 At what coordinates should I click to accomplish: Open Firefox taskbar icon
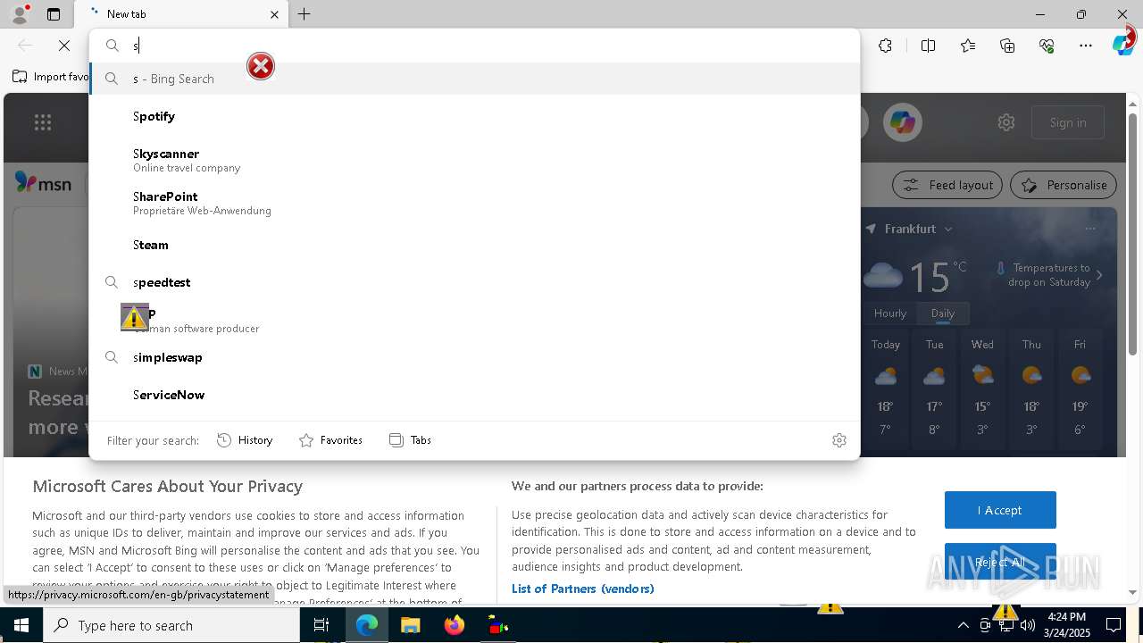pos(455,625)
